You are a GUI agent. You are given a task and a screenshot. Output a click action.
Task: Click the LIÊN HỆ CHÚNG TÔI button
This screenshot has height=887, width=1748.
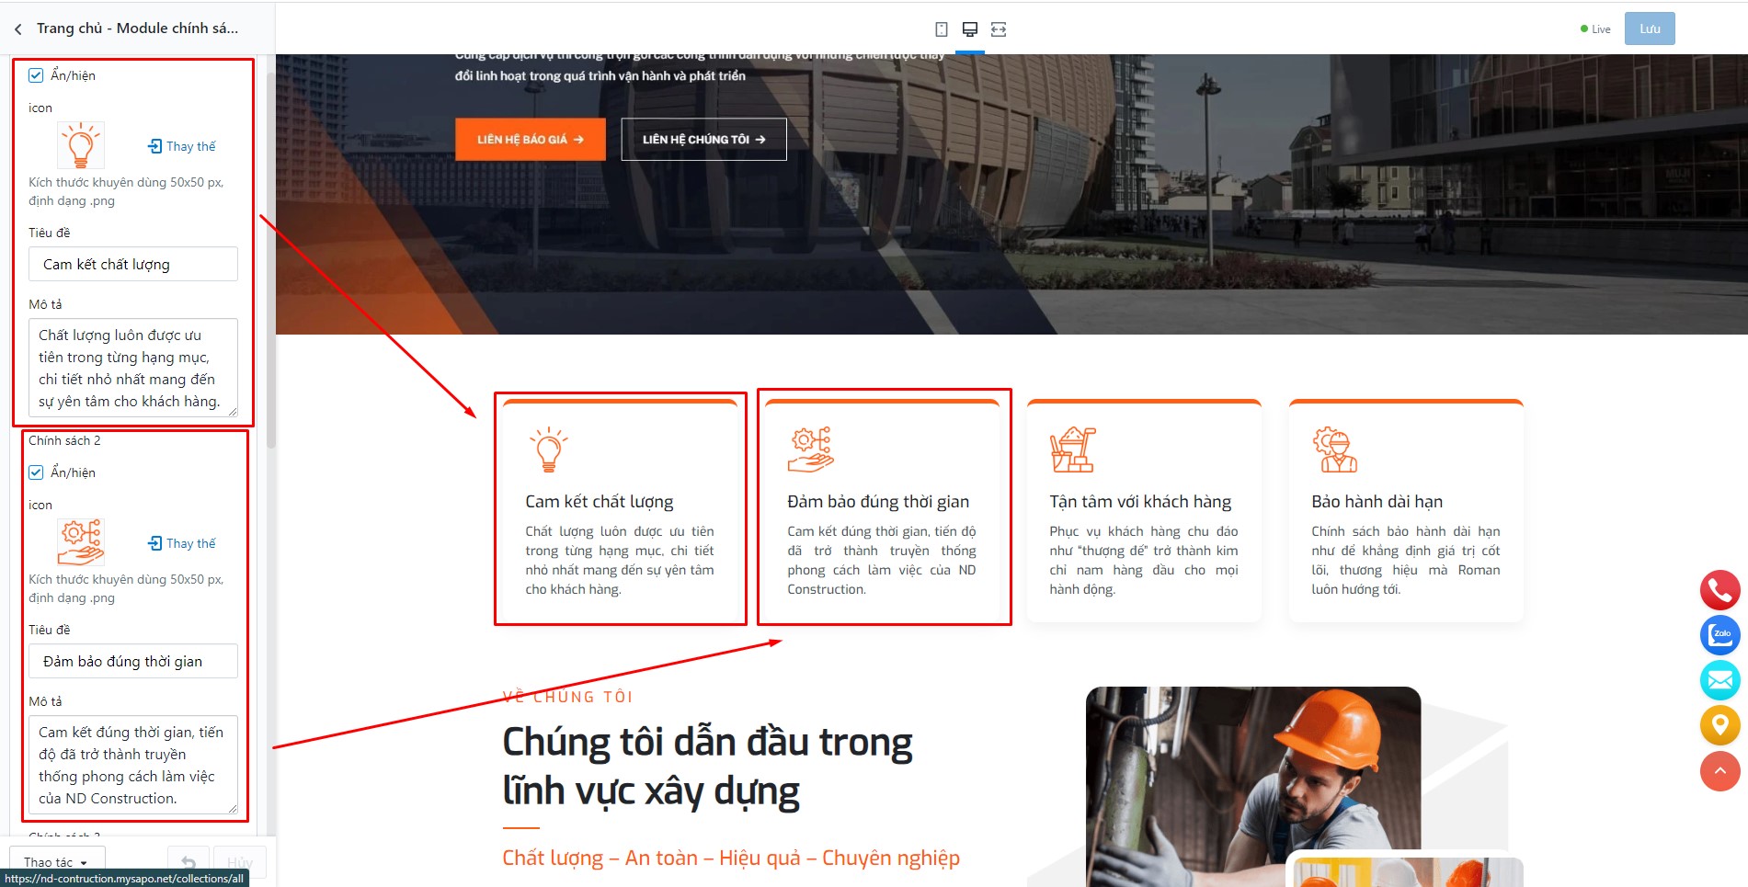coord(704,140)
